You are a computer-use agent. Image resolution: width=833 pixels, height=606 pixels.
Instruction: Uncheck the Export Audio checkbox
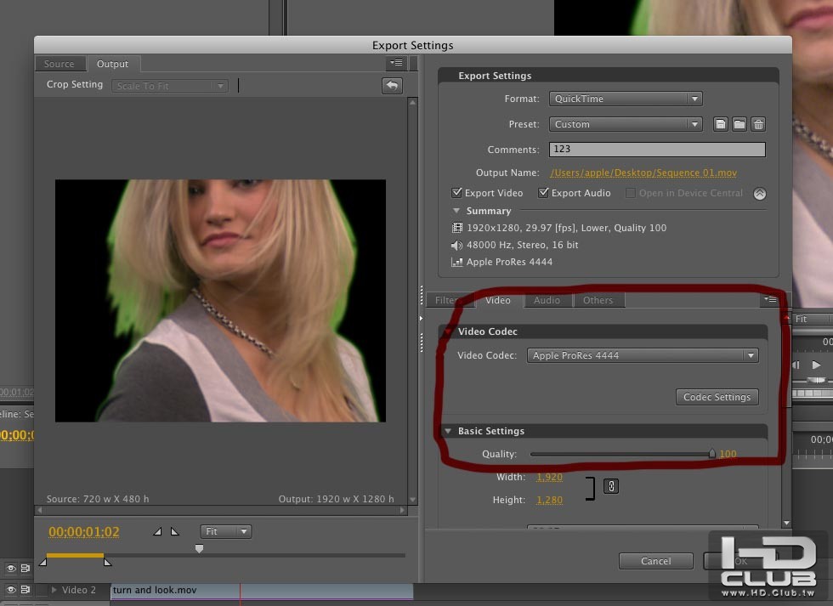point(544,193)
